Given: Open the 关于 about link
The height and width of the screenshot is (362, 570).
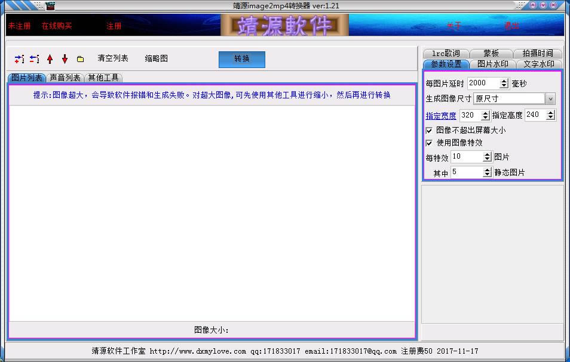Looking at the screenshot, I should tap(453, 26).
